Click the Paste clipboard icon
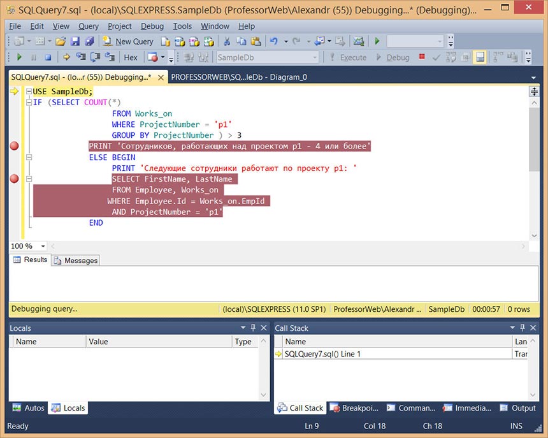Screen dimensions: 548x438 coord(256,41)
